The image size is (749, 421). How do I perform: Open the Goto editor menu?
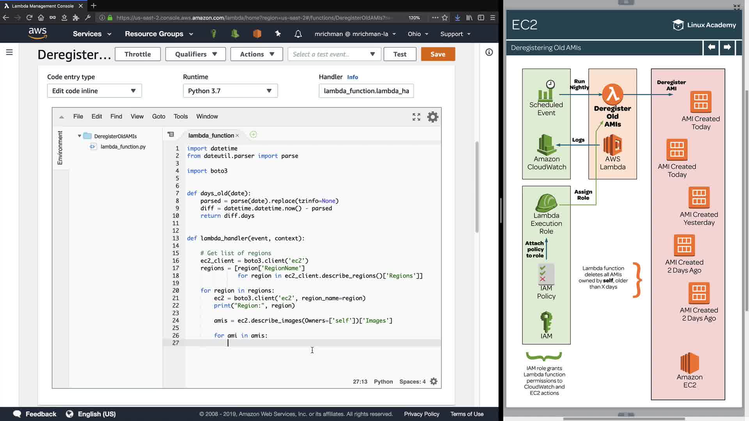tap(158, 117)
